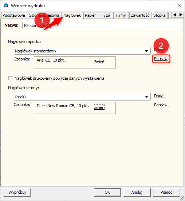The image size is (185, 201).
Task: Click Zmień for Times New Roman font
Action: pos(99,107)
